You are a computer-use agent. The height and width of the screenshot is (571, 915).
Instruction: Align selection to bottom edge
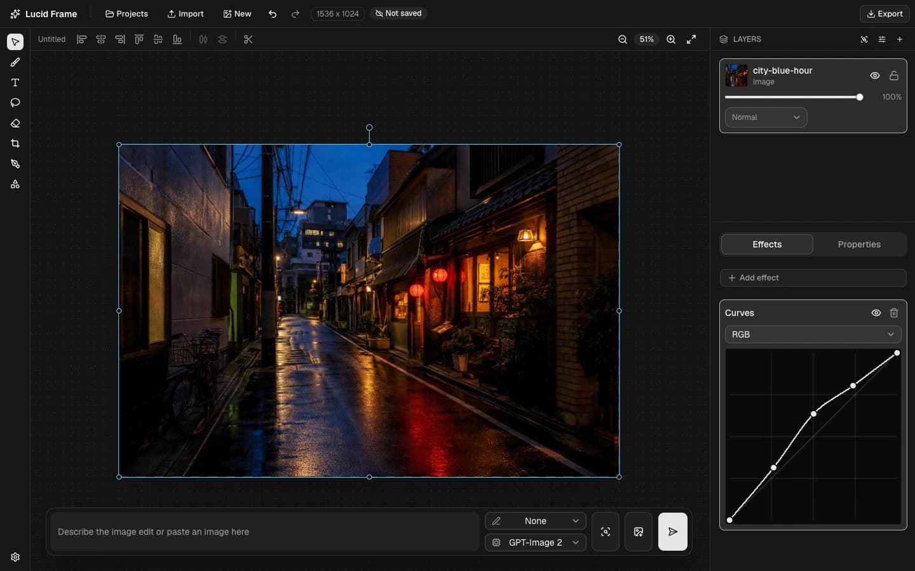(177, 39)
